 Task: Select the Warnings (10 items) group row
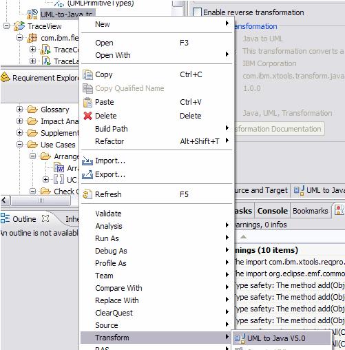[x=289, y=250]
